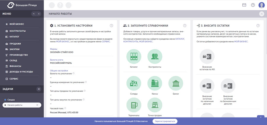
Task: Open Внесение остатков по МЗ icon
Action: point(207,56)
